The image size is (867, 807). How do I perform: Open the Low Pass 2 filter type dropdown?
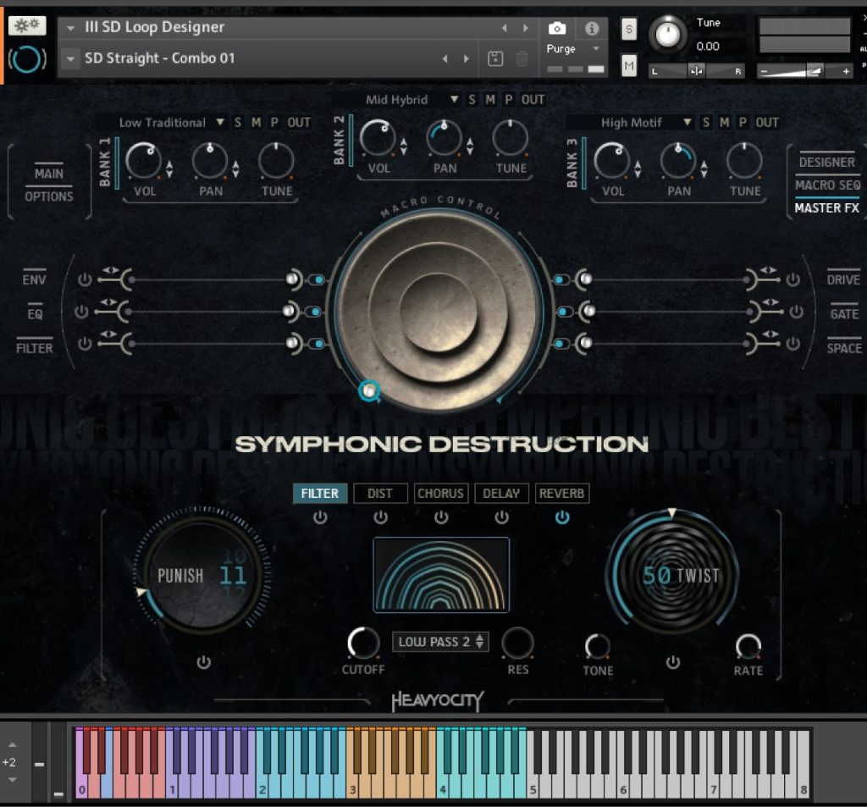(440, 642)
